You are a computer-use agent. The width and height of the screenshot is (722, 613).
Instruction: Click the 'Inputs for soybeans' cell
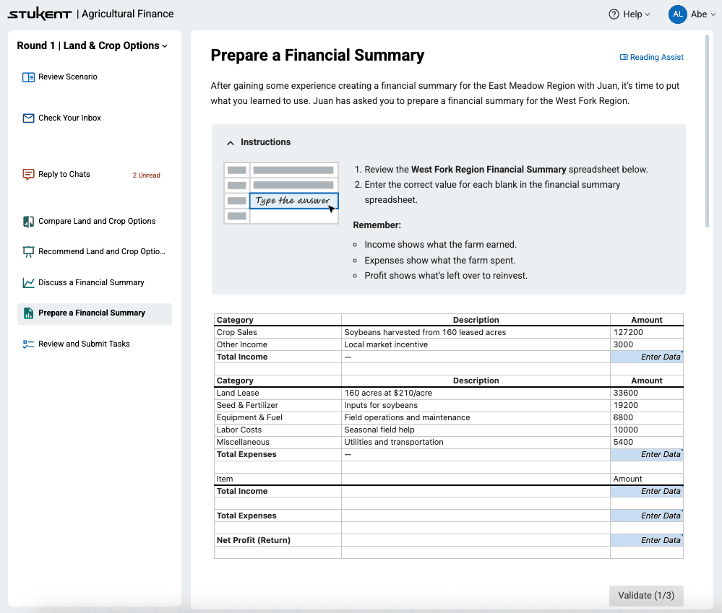[x=476, y=405]
